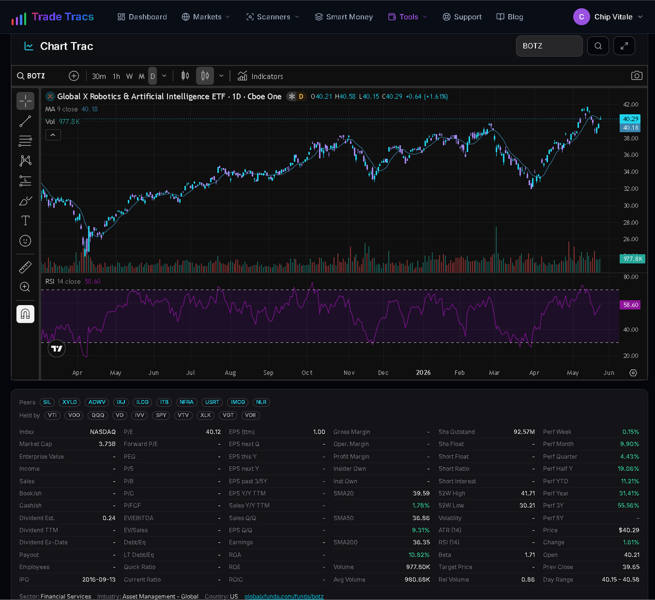Go to the Dashboard page
The image size is (655, 600).
(x=142, y=17)
